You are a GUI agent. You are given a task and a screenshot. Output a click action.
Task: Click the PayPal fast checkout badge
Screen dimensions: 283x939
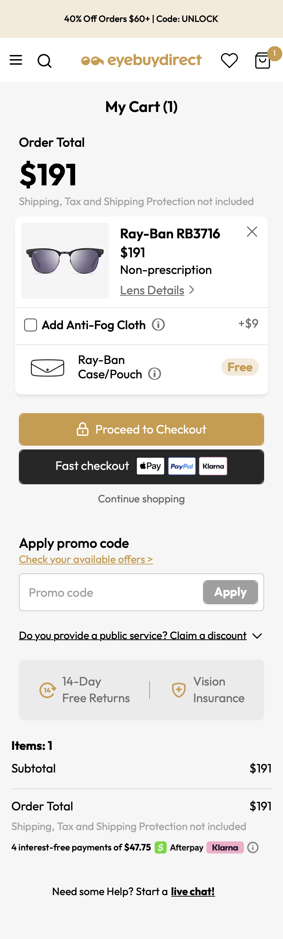(x=182, y=466)
